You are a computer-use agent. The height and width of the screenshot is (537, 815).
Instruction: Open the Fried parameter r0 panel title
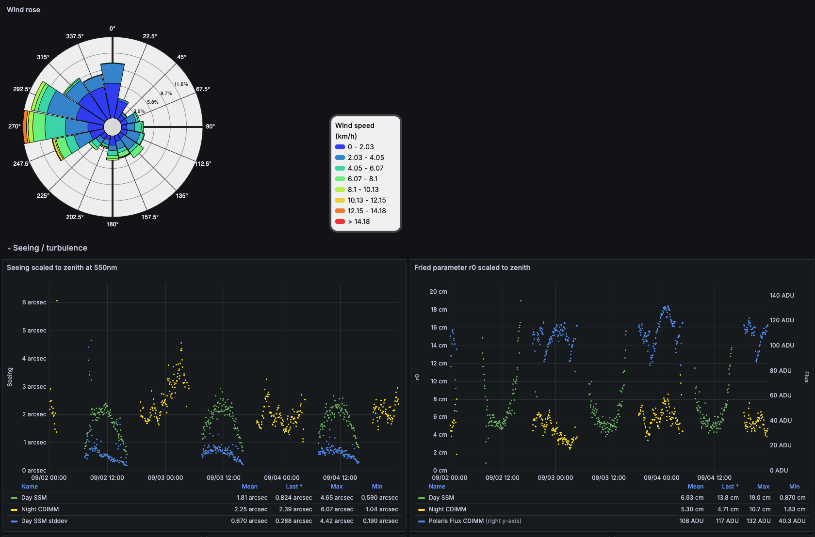[x=472, y=268]
